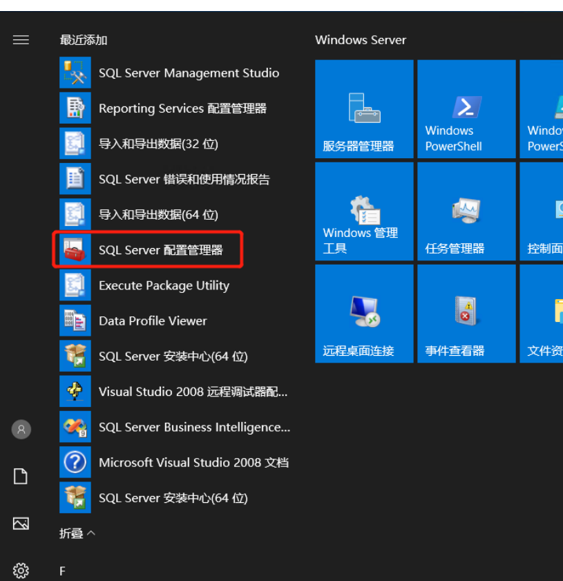Open the 服务器管理器 tile
The width and height of the screenshot is (563, 581).
point(364,109)
